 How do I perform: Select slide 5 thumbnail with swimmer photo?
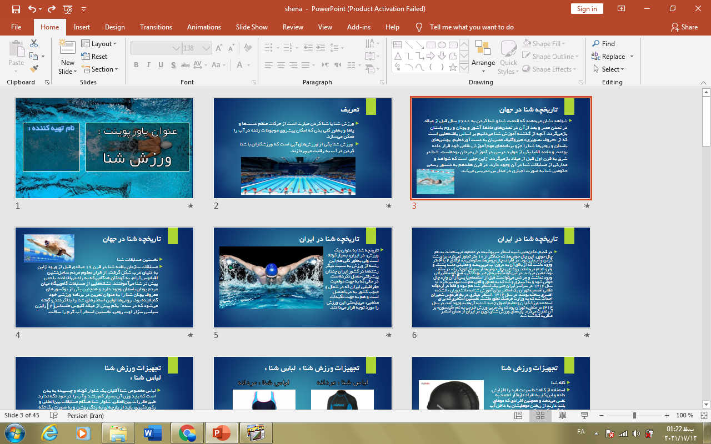302,277
